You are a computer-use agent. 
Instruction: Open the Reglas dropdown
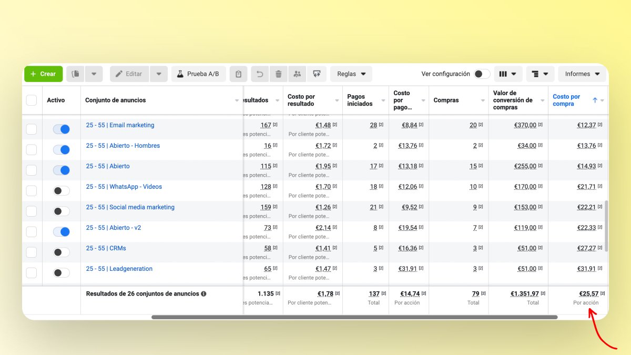(x=351, y=74)
